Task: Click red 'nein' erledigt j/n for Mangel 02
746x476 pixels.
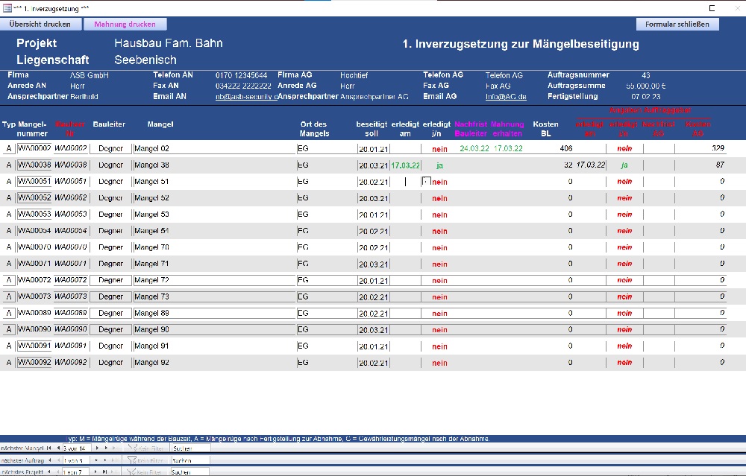Action: pyautogui.click(x=439, y=149)
